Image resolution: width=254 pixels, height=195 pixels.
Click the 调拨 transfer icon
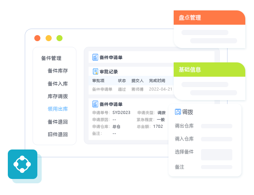[178, 112]
